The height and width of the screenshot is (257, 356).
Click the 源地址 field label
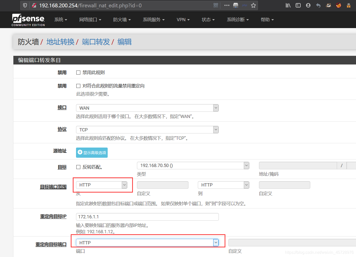coord(60,151)
